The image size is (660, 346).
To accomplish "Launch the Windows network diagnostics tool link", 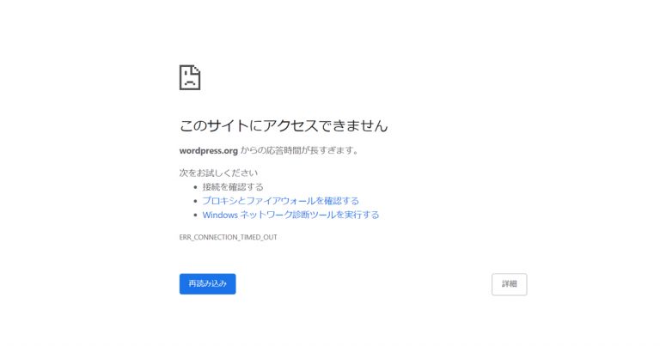I will click(290, 215).
